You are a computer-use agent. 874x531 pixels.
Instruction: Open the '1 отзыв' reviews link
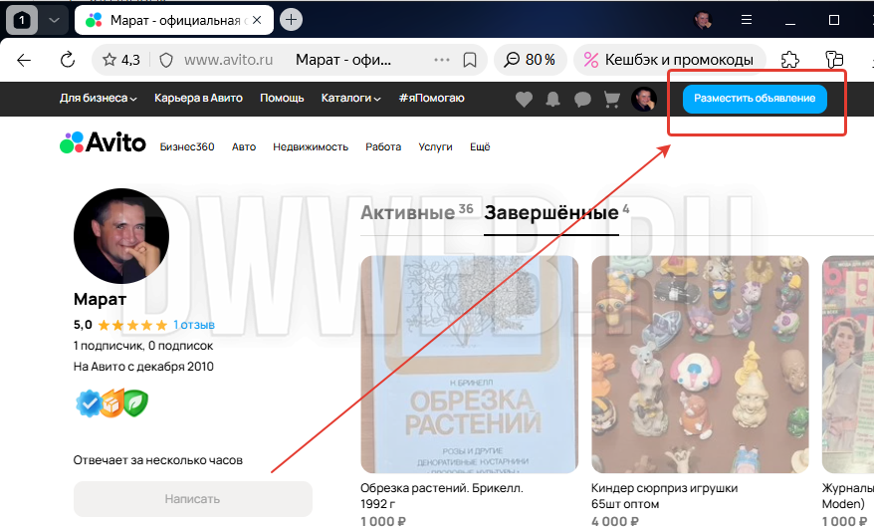tap(194, 325)
